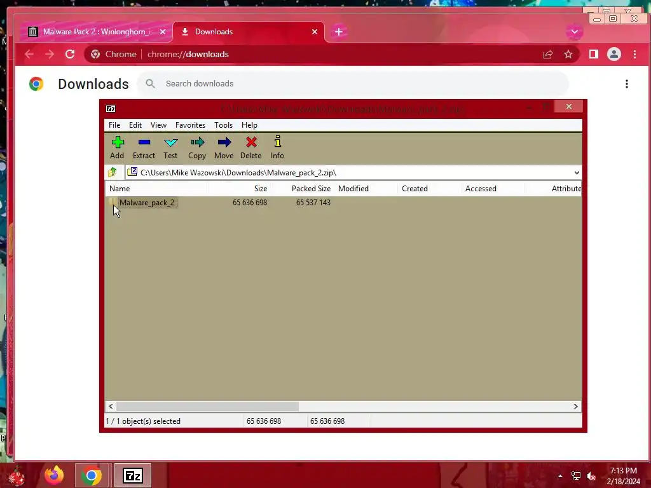Sort by the Created column header

point(429,188)
